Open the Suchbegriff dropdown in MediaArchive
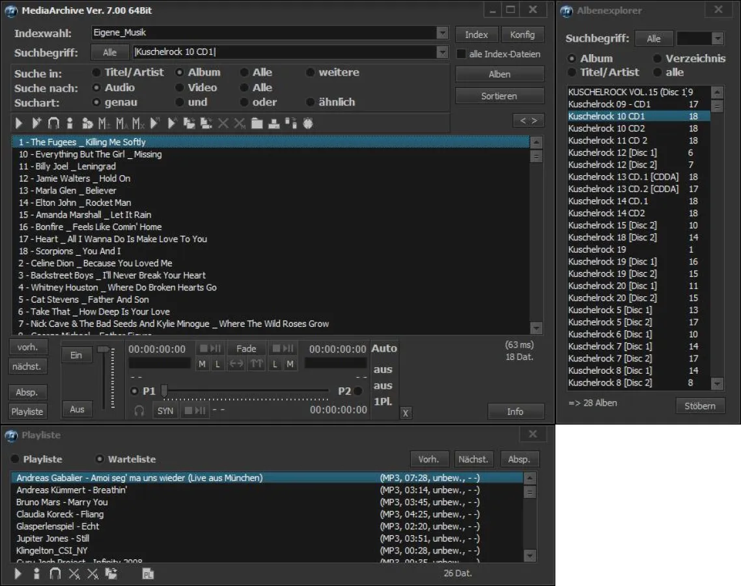 [x=443, y=52]
